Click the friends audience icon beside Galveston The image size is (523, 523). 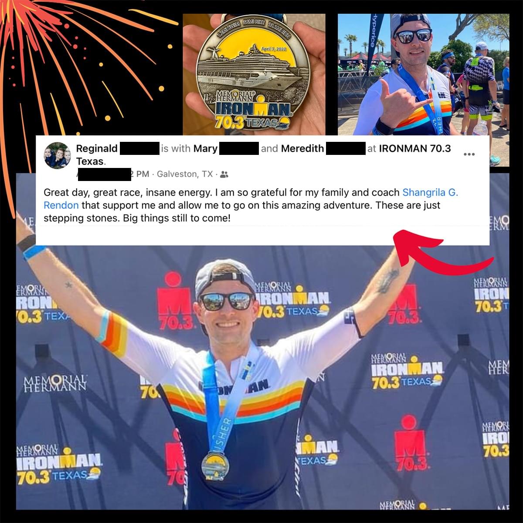[x=224, y=174]
